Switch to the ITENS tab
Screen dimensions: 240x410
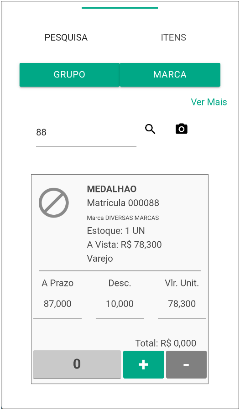tap(173, 37)
